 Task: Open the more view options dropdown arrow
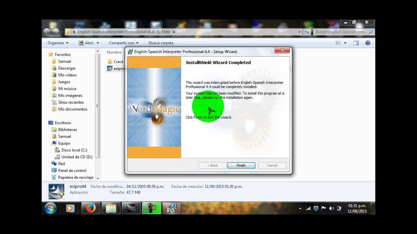click(345, 43)
